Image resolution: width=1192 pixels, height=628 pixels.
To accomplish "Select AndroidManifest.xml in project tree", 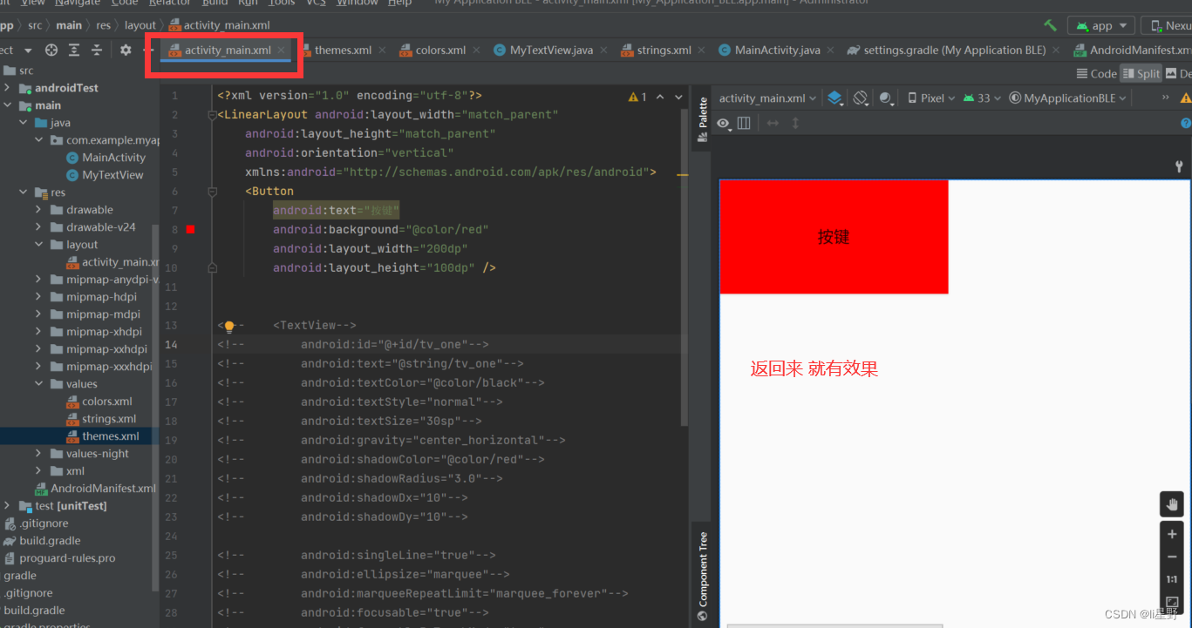I will point(103,489).
